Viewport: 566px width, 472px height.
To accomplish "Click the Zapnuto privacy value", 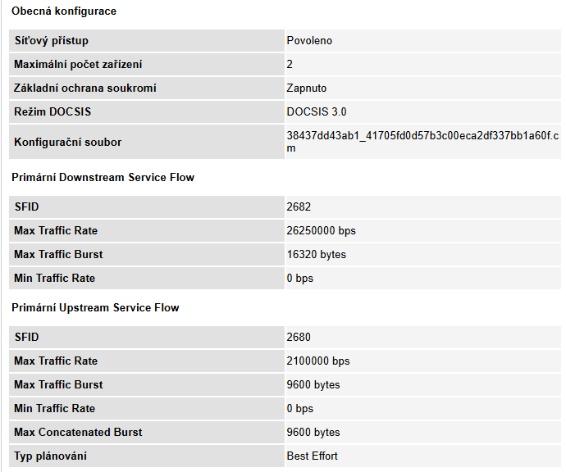I will click(307, 88).
